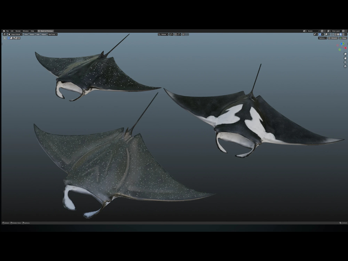
Task: Click the red X axis gizmo
Action: pos(345,48)
